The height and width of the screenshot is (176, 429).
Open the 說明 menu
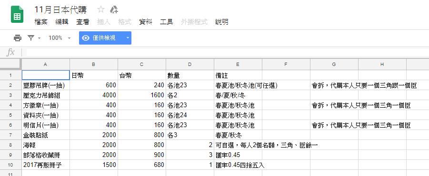[222, 22]
